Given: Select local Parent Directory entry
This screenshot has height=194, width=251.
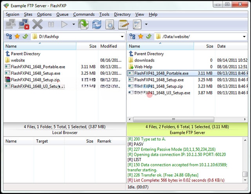Looking at the screenshot, I should tap(23, 54).
